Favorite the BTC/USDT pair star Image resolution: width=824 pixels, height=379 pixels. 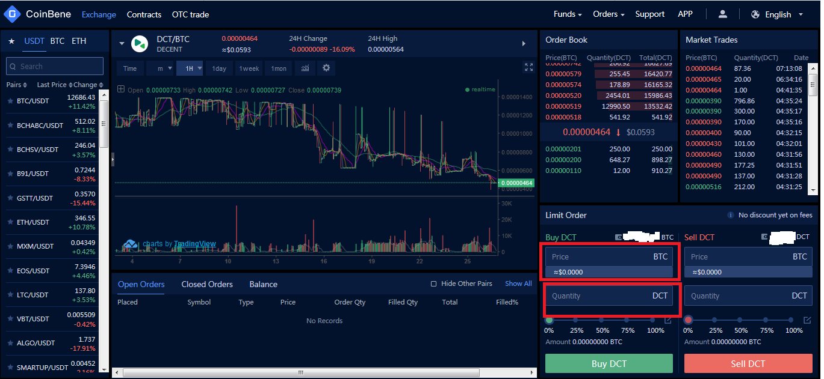click(x=10, y=101)
